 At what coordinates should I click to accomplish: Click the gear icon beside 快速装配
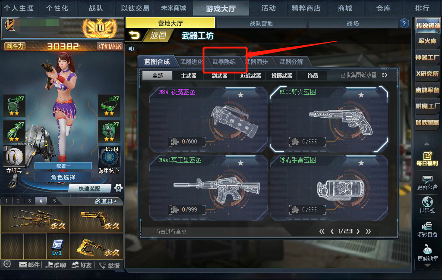click(x=118, y=188)
